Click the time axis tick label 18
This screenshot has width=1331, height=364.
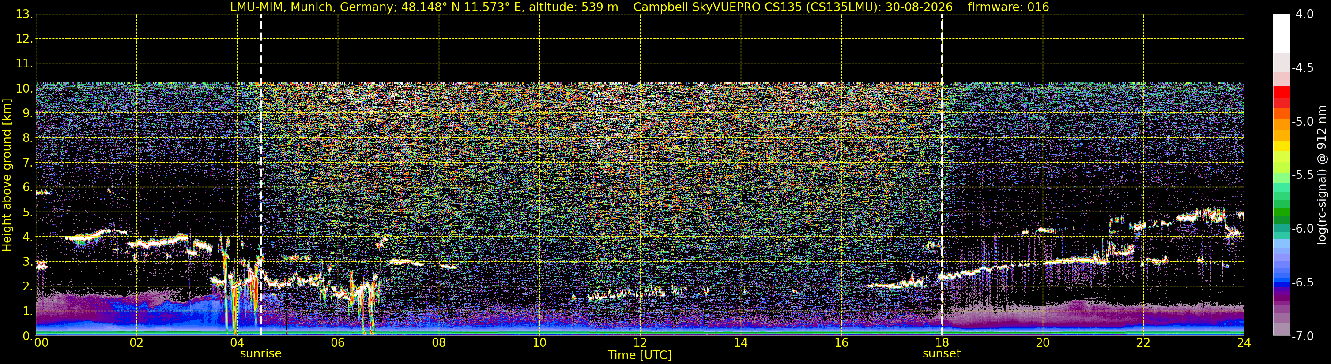click(x=942, y=343)
